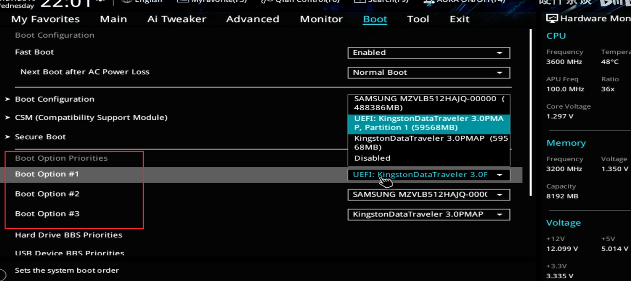Open the My Favorites tab

pyautogui.click(x=45, y=19)
